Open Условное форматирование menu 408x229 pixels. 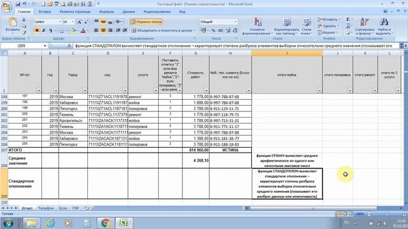tap(257, 26)
